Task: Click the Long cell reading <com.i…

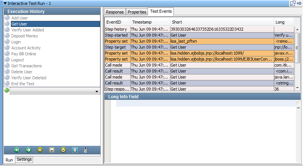Action: pos(284,71)
